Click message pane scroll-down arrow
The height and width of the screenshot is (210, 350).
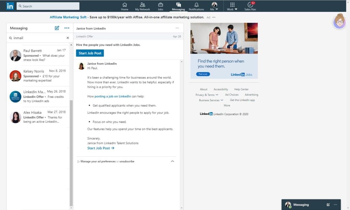click(181, 208)
